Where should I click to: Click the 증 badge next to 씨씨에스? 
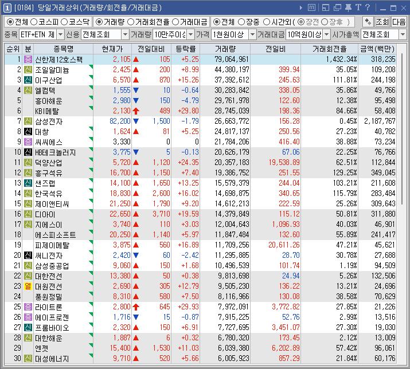[28, 142]
